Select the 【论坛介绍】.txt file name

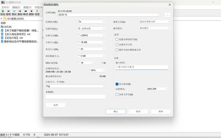pos(14,38)
